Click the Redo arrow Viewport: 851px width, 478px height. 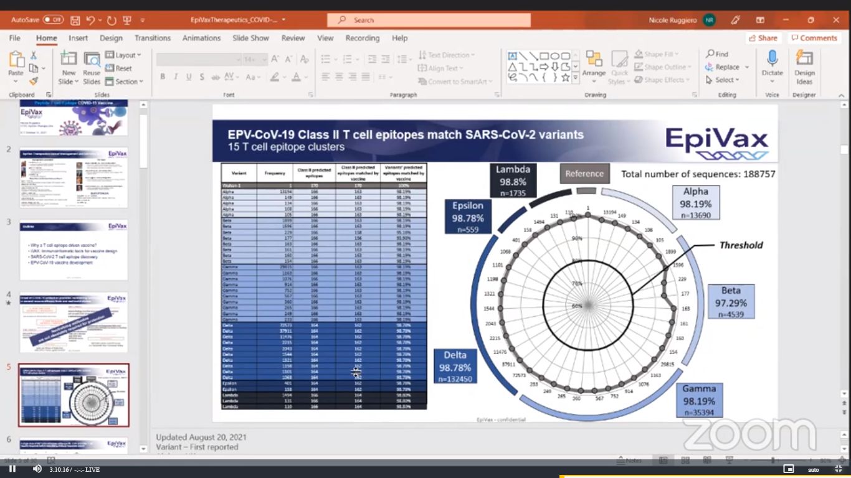tap(112, 20)
